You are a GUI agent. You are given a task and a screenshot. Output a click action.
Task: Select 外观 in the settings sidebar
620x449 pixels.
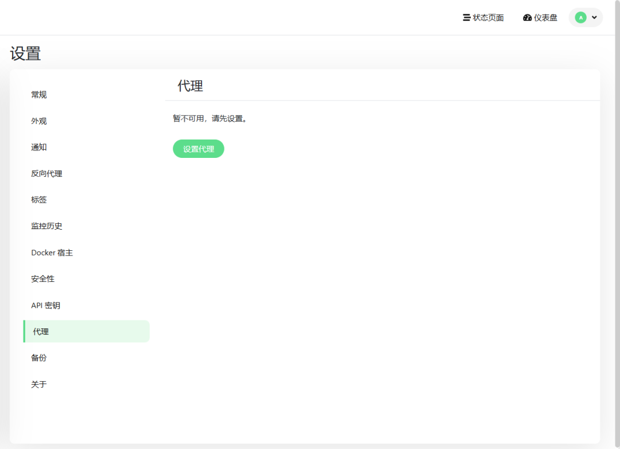point(39,121)
